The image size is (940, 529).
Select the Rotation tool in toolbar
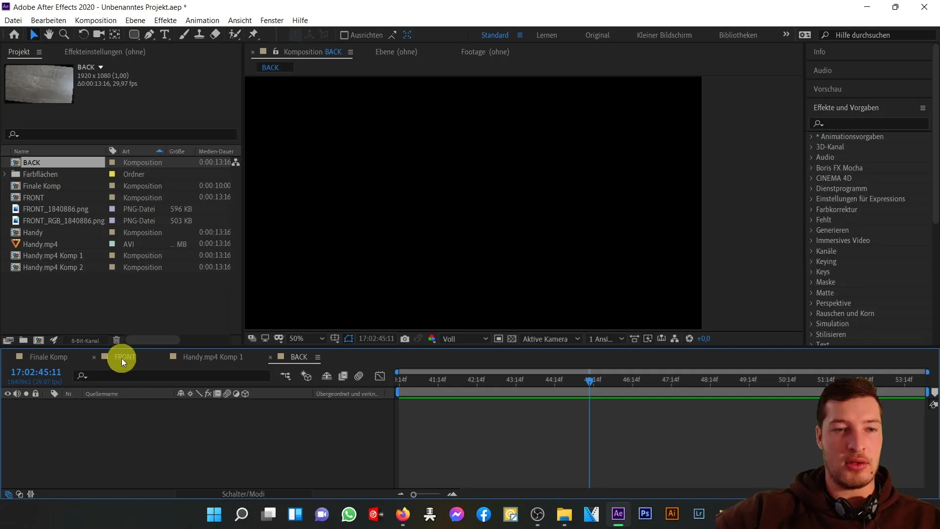click(83, 35)
